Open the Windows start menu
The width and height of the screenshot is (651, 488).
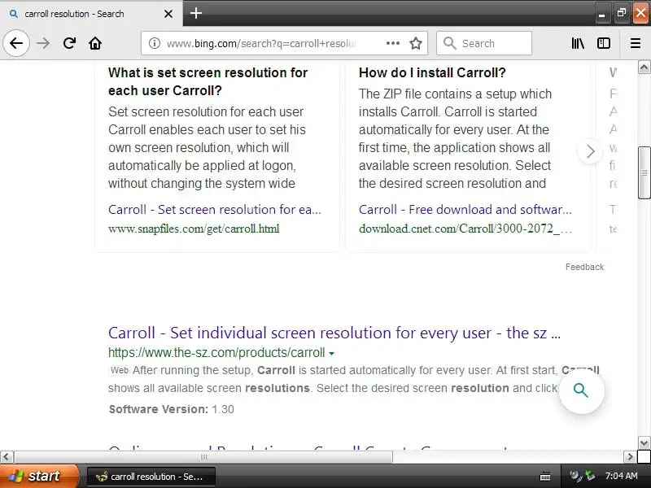pos(38,476)
